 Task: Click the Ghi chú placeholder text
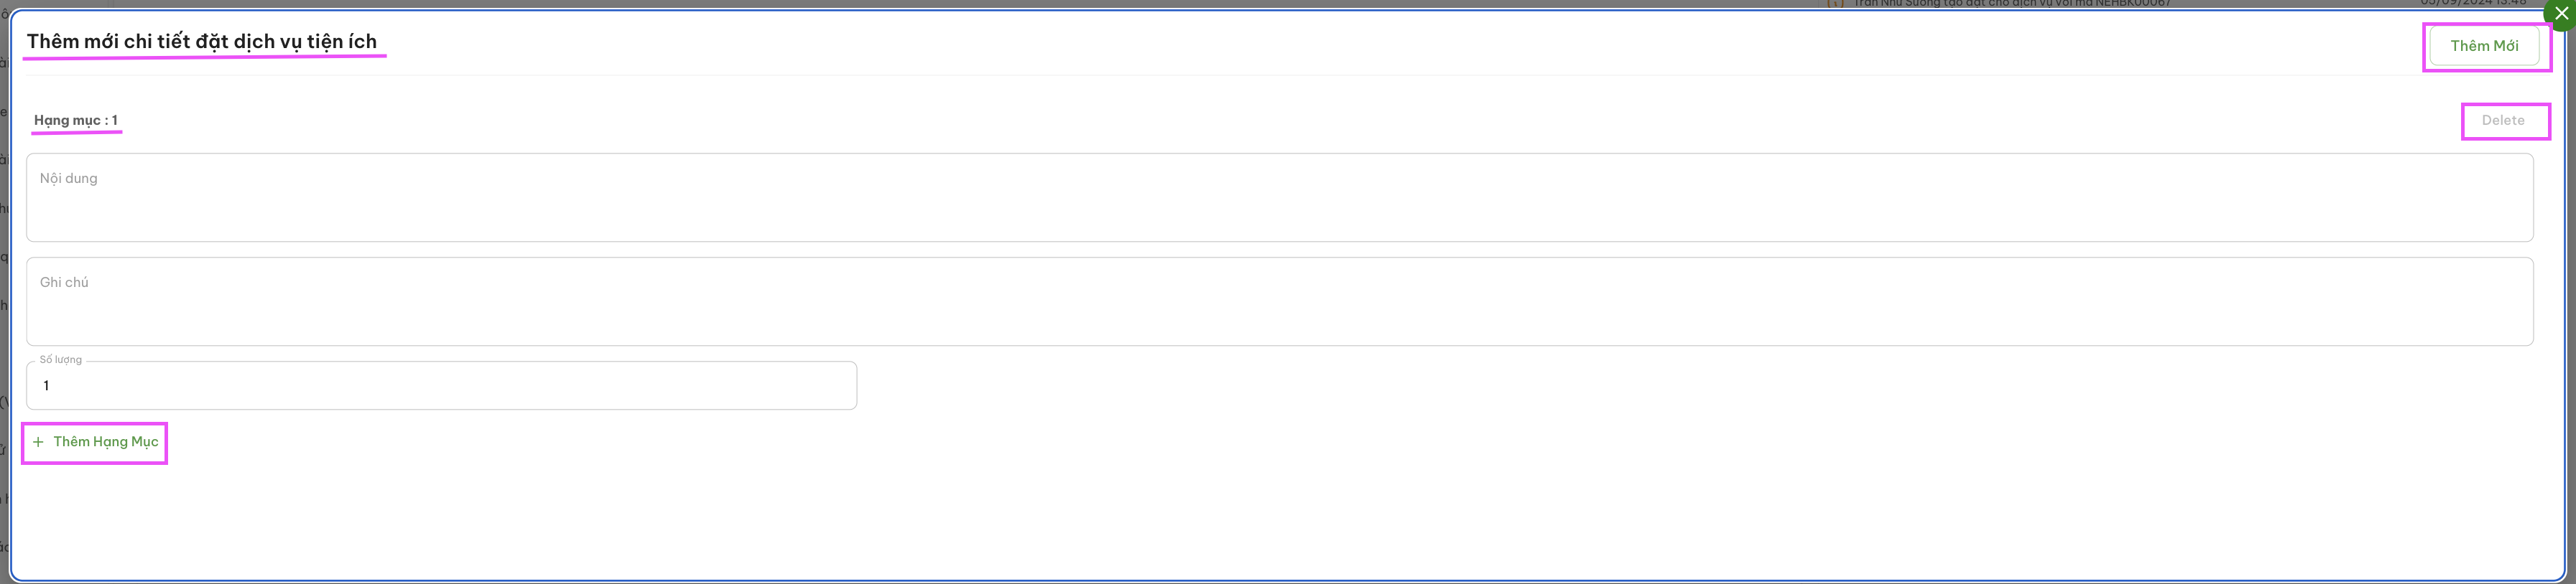[x=64, y=283]
